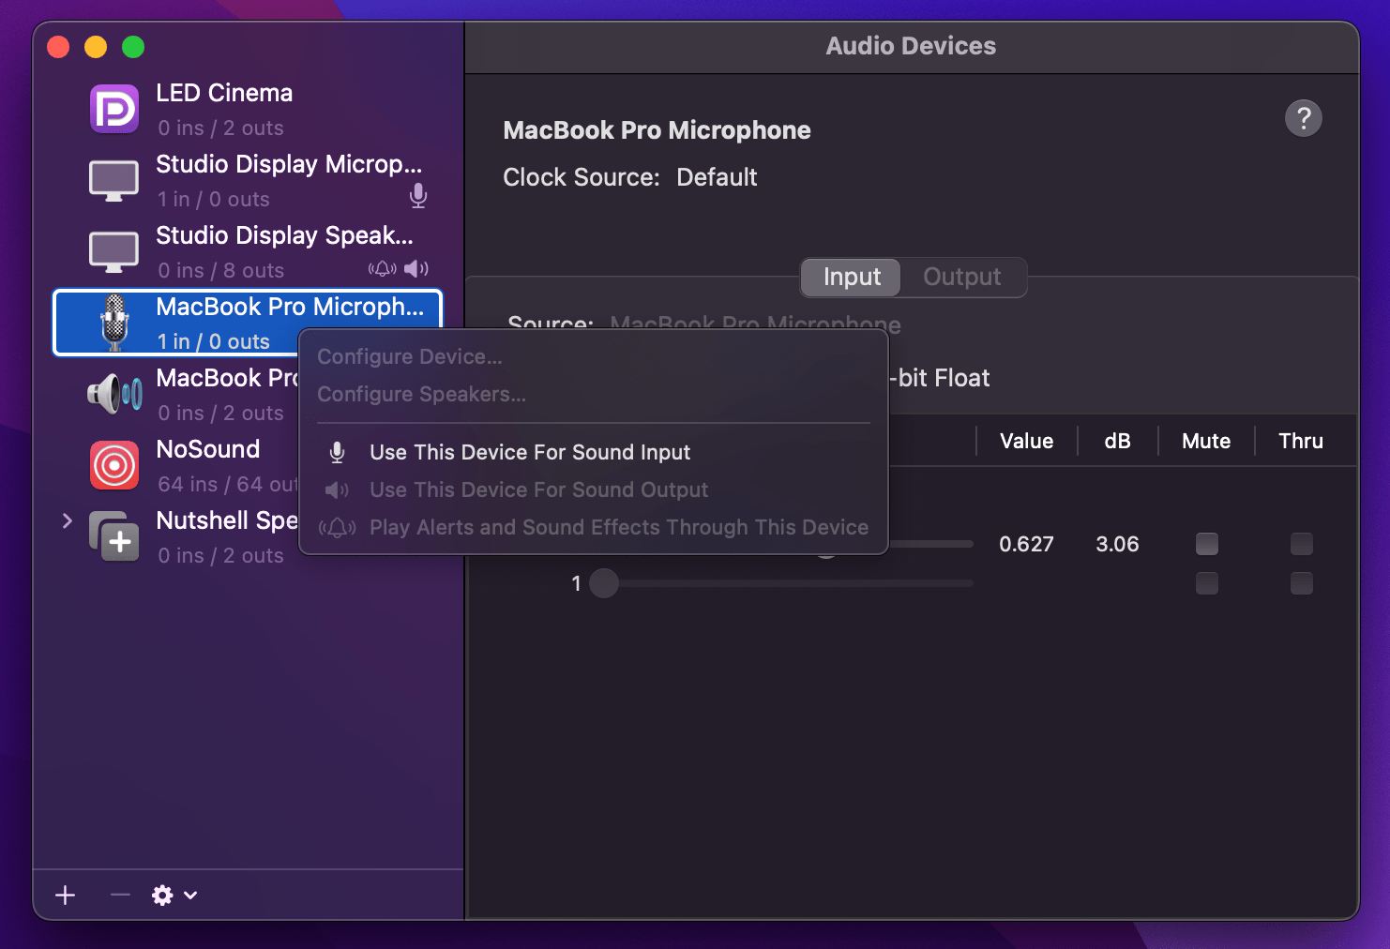This screenshot has height=949, width=1390.
Task: Select the LED Cinema device icon
Action: click(113, 108)
